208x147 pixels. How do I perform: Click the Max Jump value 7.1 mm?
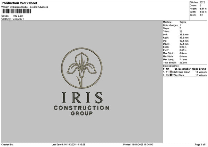183,60
